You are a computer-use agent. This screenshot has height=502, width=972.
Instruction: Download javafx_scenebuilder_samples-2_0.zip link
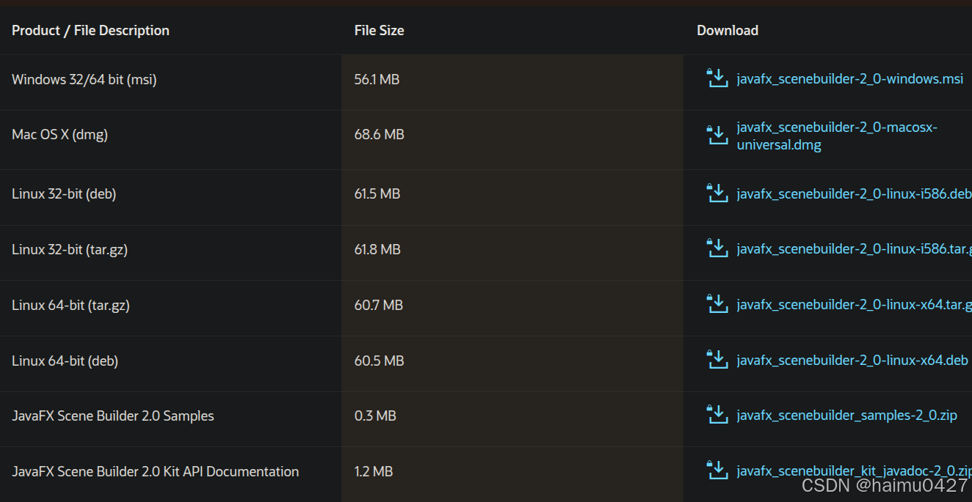pos(847,416)
